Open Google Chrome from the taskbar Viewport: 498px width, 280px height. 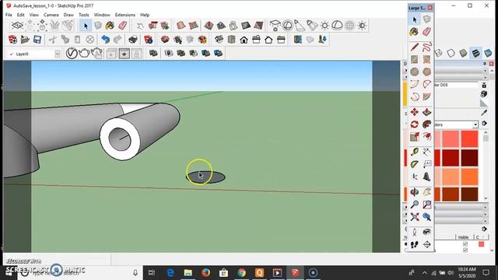point(242,273)
